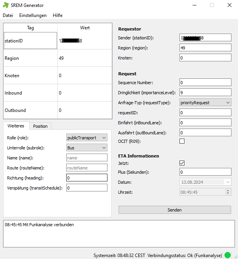Open the Einstellungen menu
The height and width of the screenshot is (259, 238).
(33, 15)
